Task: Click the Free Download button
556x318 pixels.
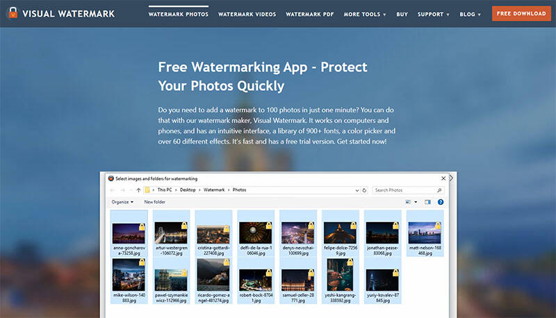Action: pyautogui.click(x=521, y=13)
